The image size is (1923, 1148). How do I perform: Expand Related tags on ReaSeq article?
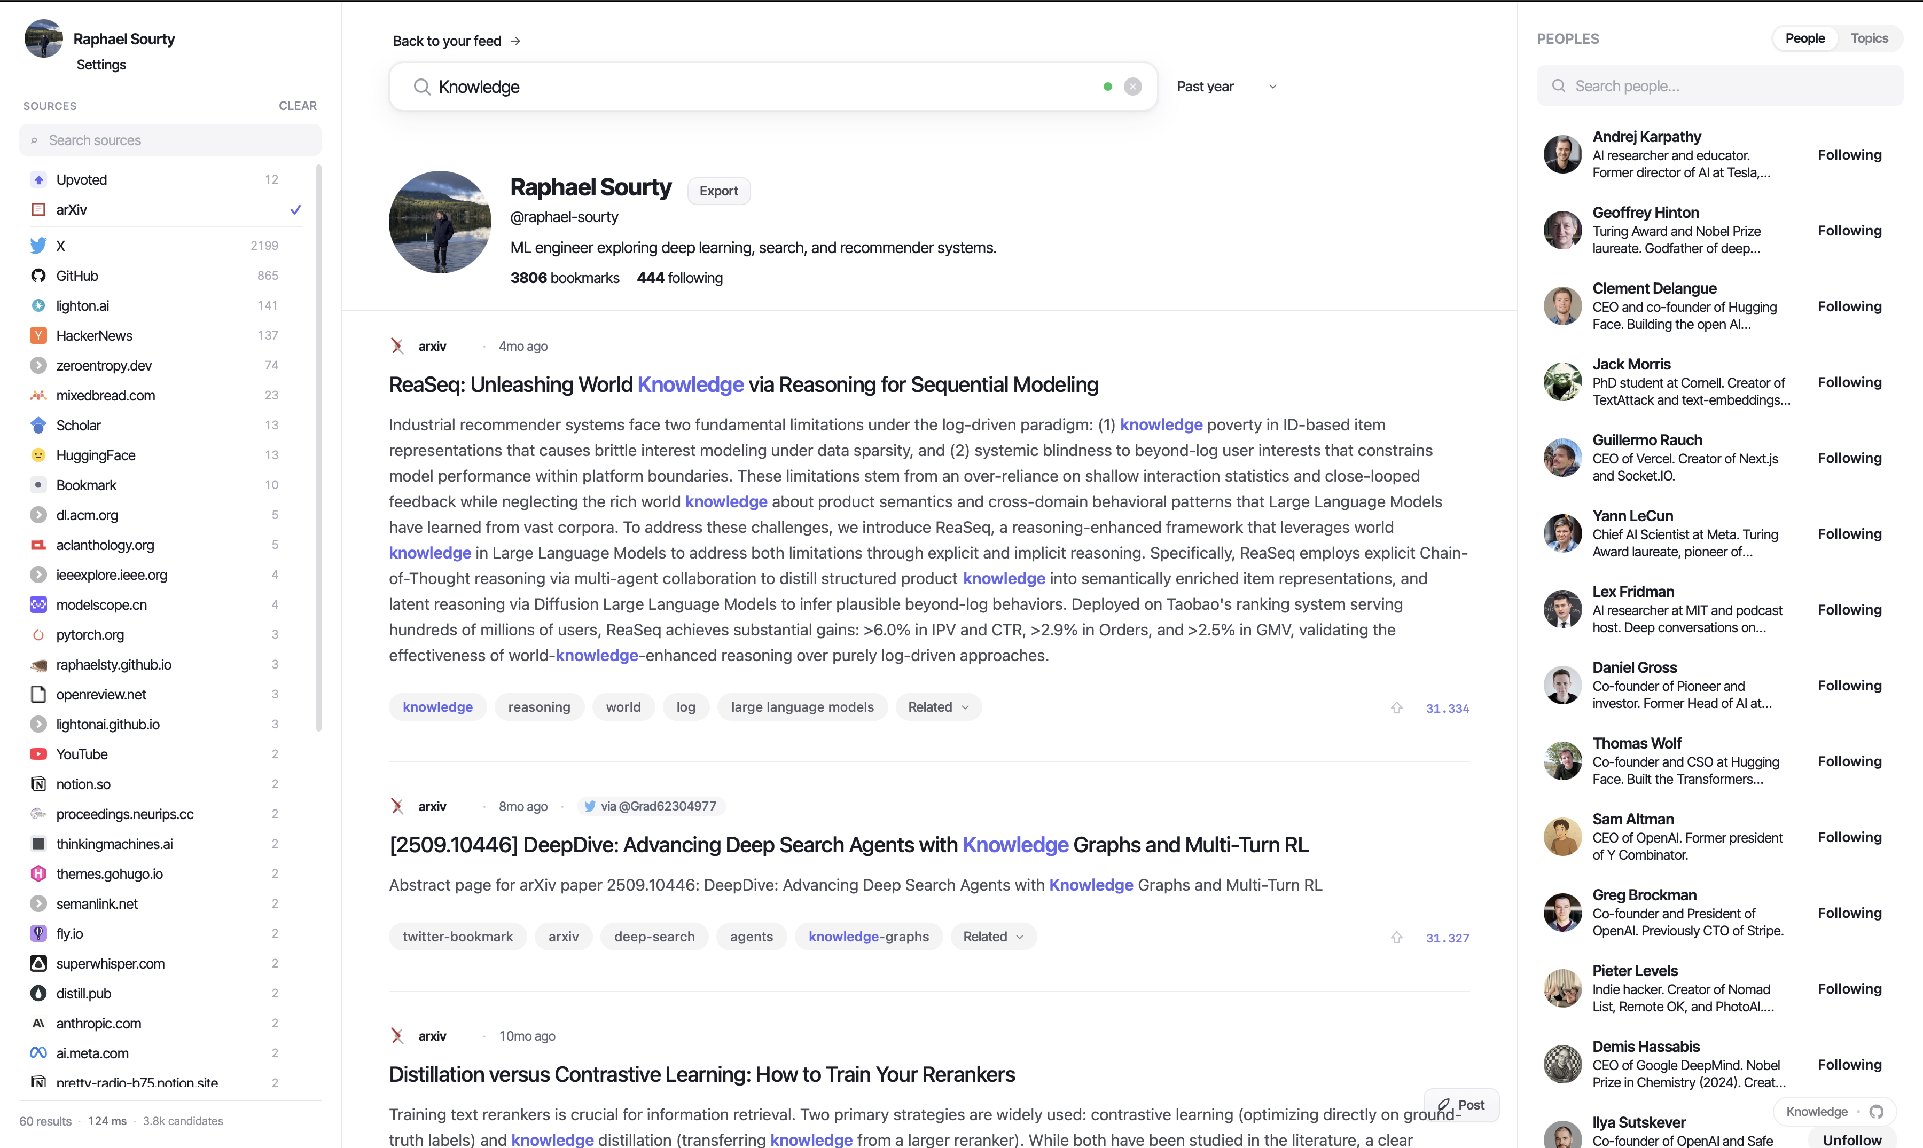pyautogui.click(x=938, y=707)
